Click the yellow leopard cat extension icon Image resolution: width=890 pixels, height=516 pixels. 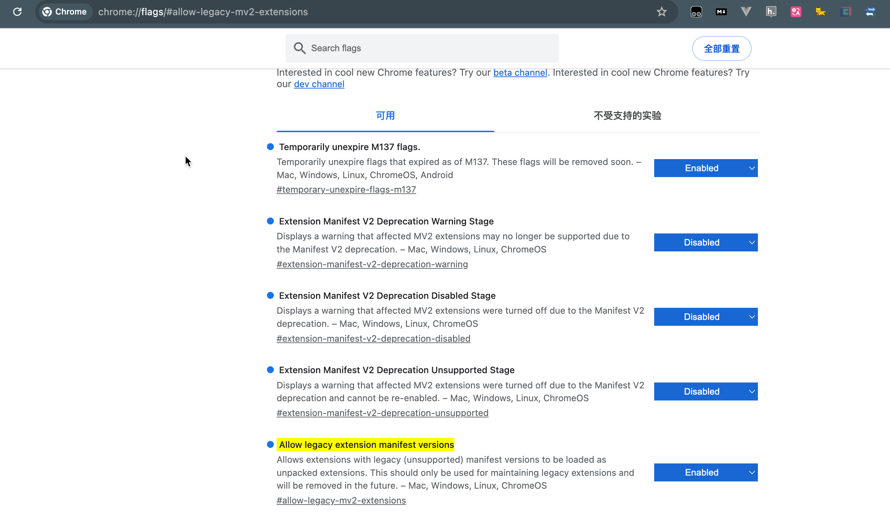(x=821, y=12)
